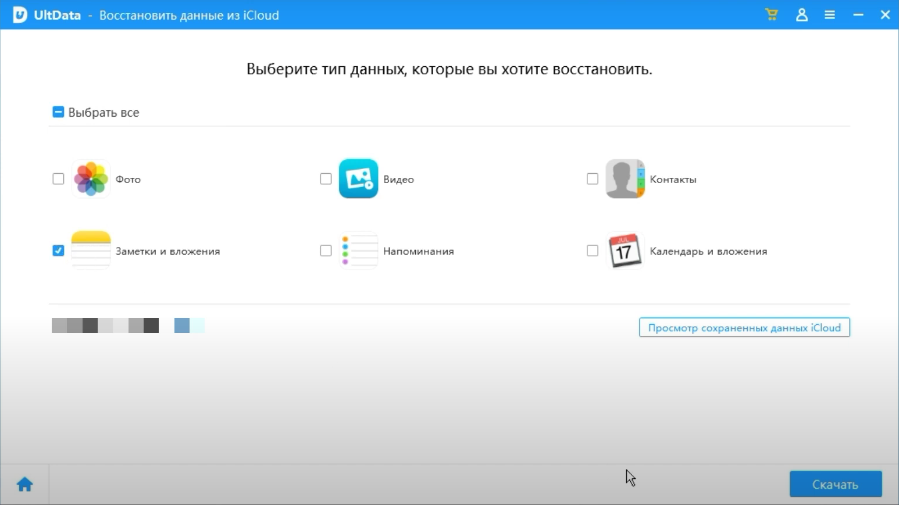Click the Контакты label
This screenshot has width=899, height=505.
pyautogui.click(x=673, y=179)
